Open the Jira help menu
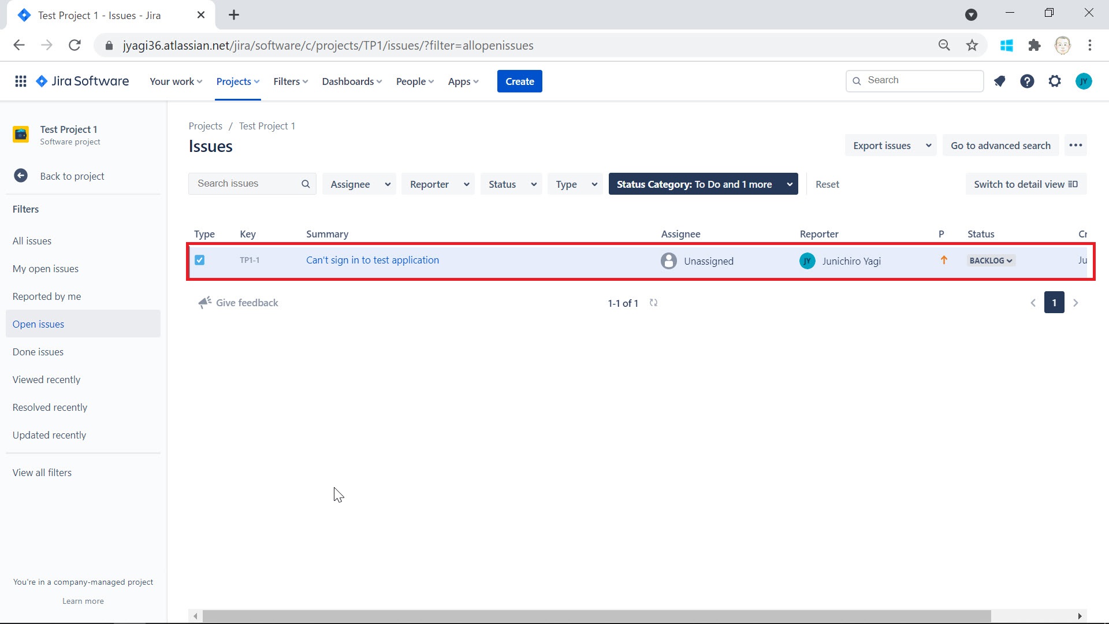The width and height of the screenshot is (1109, 624). pos(1027,81)
